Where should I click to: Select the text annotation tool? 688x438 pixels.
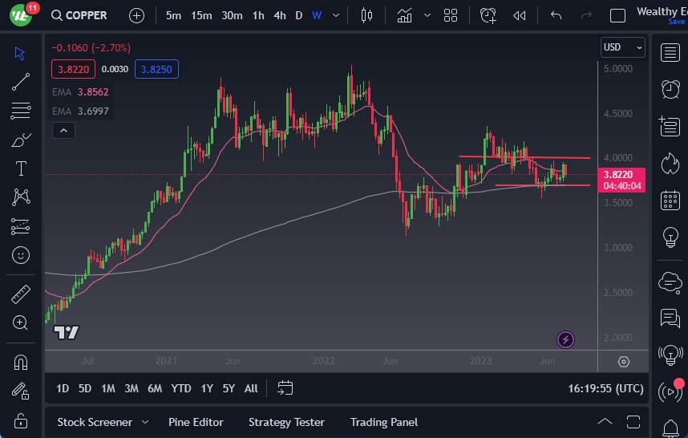21,168
